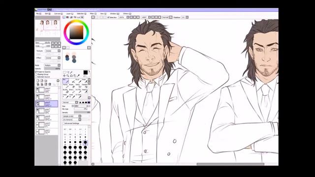The height and width of the screenshot is (177, 315).
Task: Open the Filter menu
Action: click(x=93, y=14)
